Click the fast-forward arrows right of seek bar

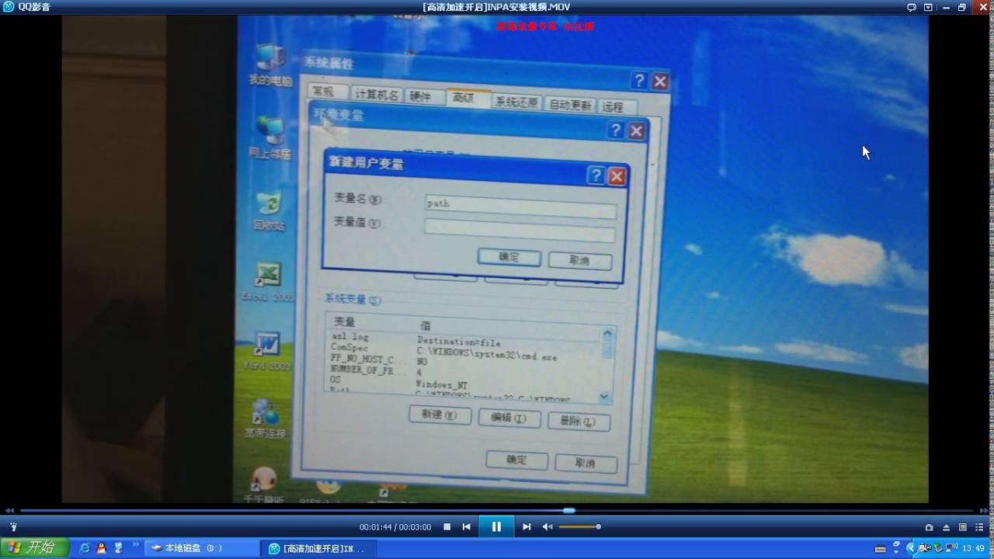(x=984, y=510)
